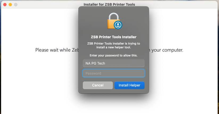The image size is (219, 114).
Task: Click the grayed-out zoom window button
Action: coord(16,5)
